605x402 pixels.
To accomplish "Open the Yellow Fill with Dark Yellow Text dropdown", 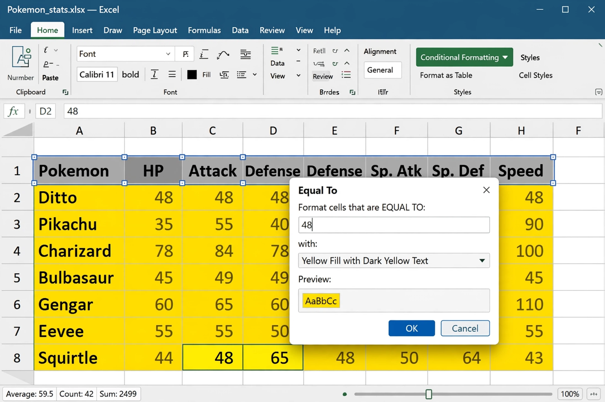I will [x=394, y=260].
